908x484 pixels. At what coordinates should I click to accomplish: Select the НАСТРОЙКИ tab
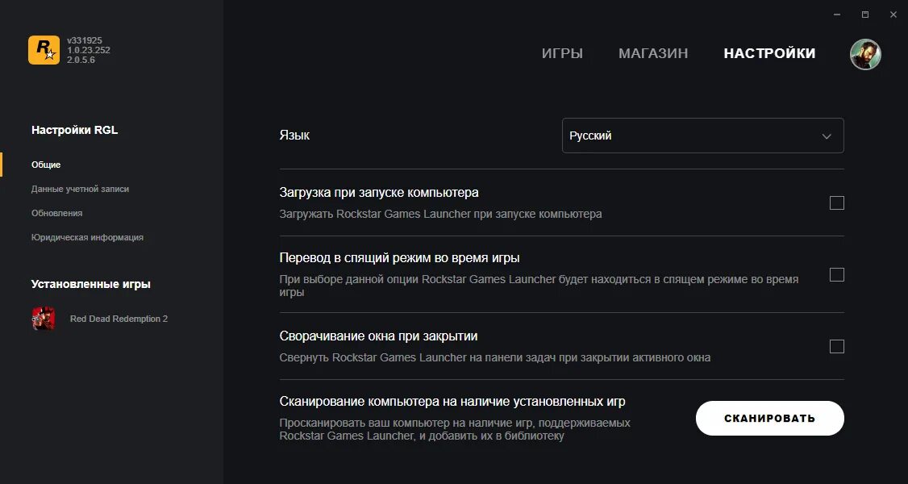coord(769,54)
